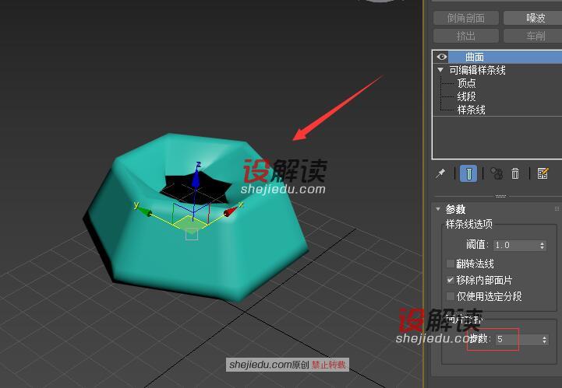Select the 样条线 sub-object level
This screenshot has width=562, height=388.
(x=471, y=110)
